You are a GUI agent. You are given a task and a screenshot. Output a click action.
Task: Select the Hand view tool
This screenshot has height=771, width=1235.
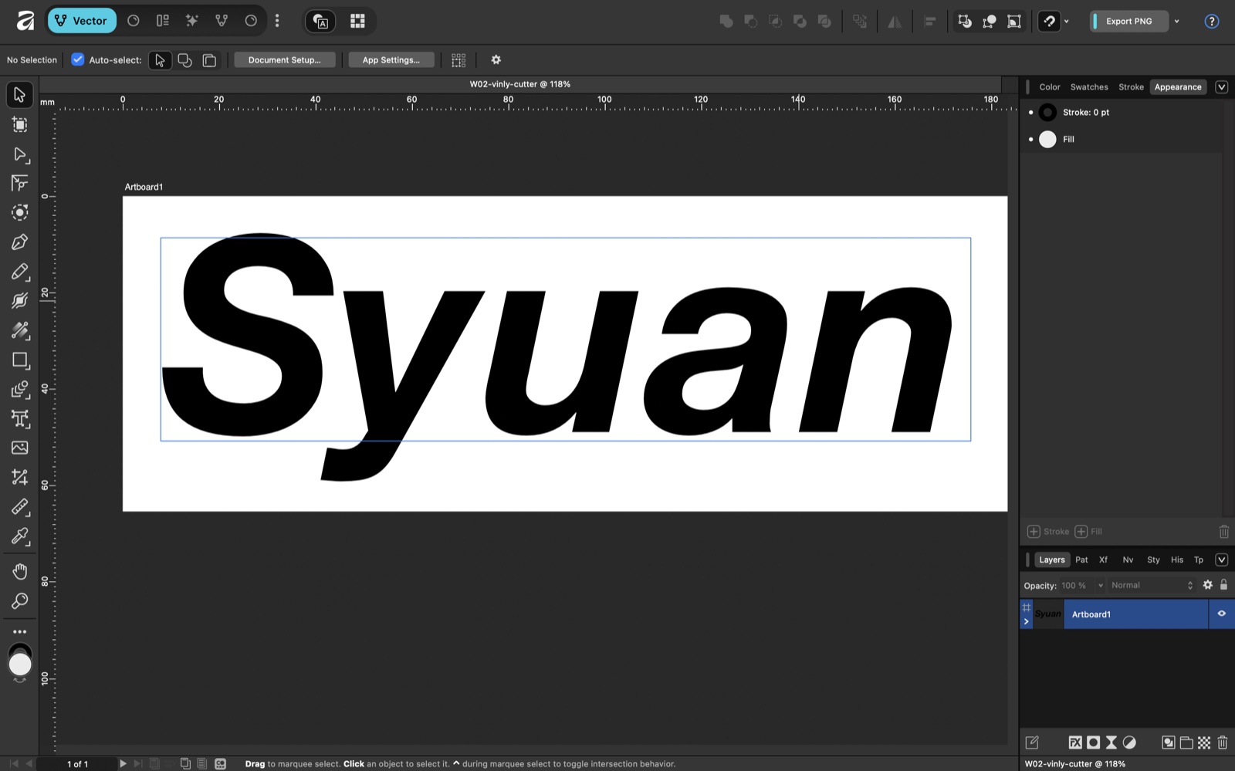point(20,571)
